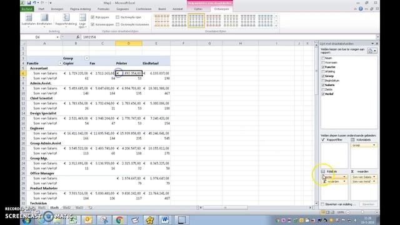Click the vertical scrollbar down arrow

[x=317, y=203]
